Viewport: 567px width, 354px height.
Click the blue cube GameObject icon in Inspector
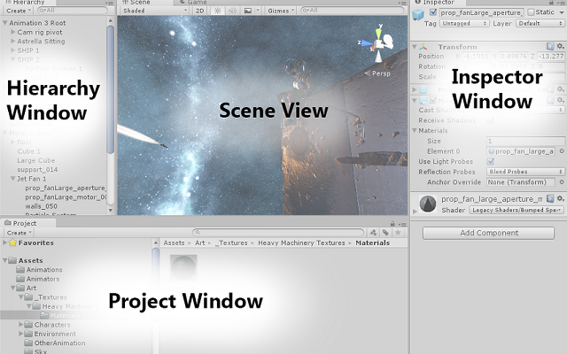[x=418, y=14]
